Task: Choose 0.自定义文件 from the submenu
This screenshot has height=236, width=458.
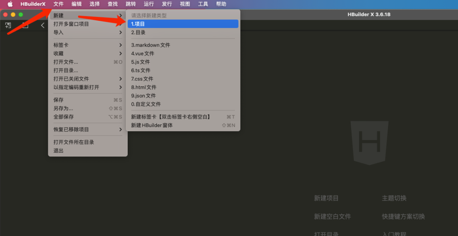Action: pyautogui.click(x=183, y=104)
